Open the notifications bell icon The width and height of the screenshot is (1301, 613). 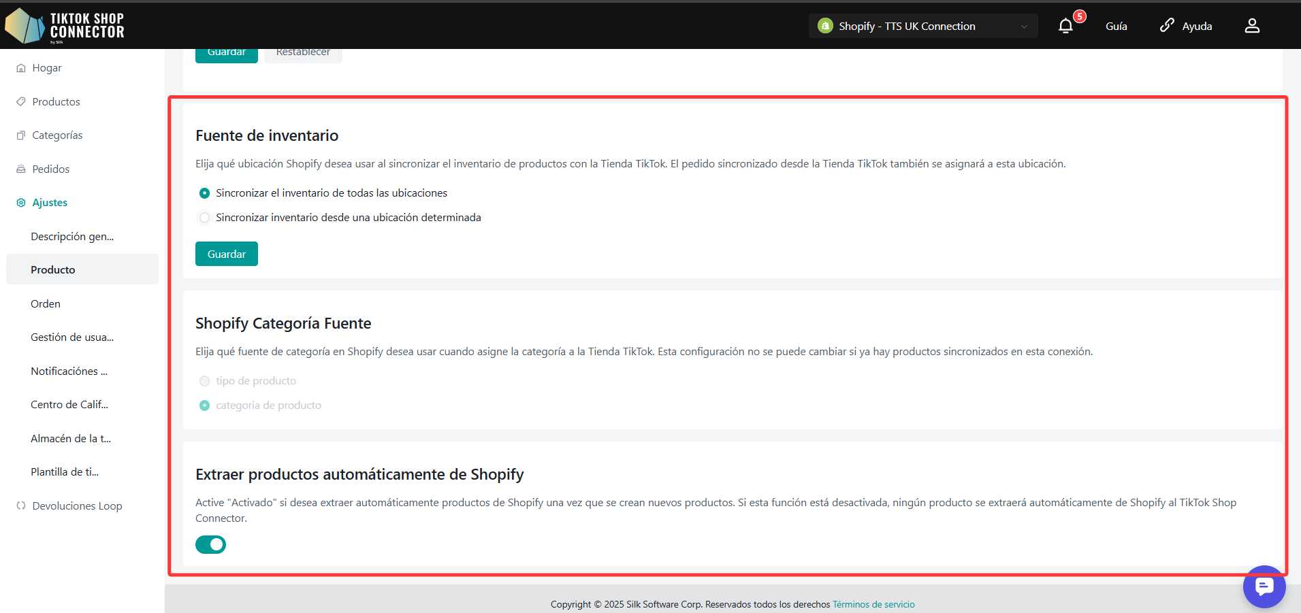pyautogui.click(x=1065, y=26)
